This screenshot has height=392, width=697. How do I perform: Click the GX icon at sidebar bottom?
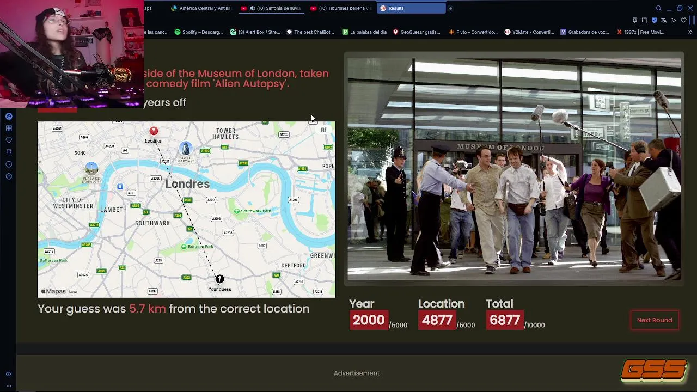click(9, 373)
